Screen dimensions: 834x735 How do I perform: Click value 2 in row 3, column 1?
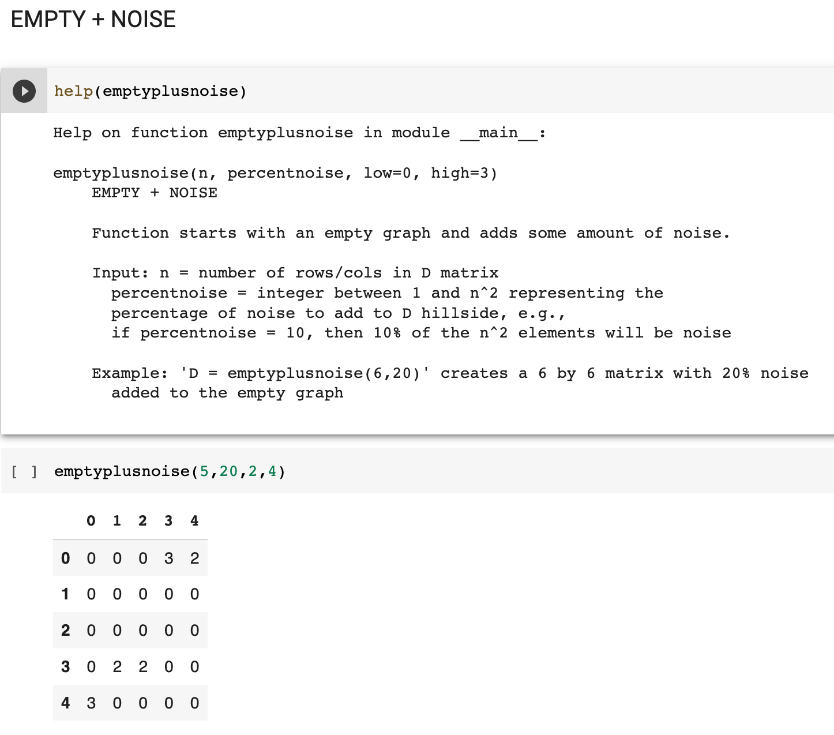pos(117,667)
